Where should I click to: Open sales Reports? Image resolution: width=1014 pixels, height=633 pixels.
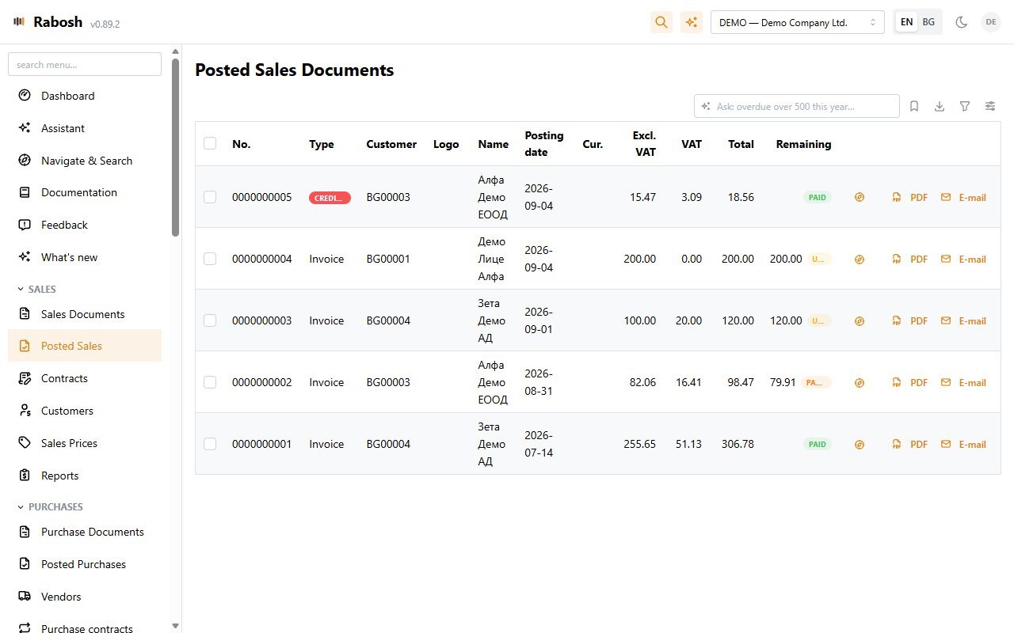pos(85,476)
